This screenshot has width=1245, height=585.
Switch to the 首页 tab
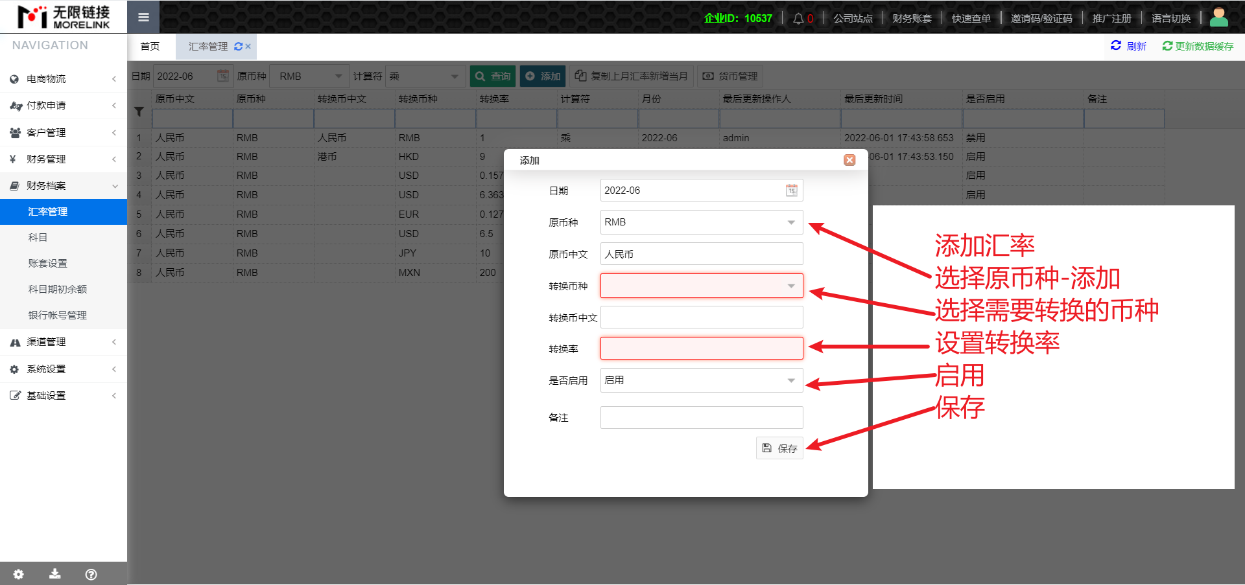(x=150, y=47)
